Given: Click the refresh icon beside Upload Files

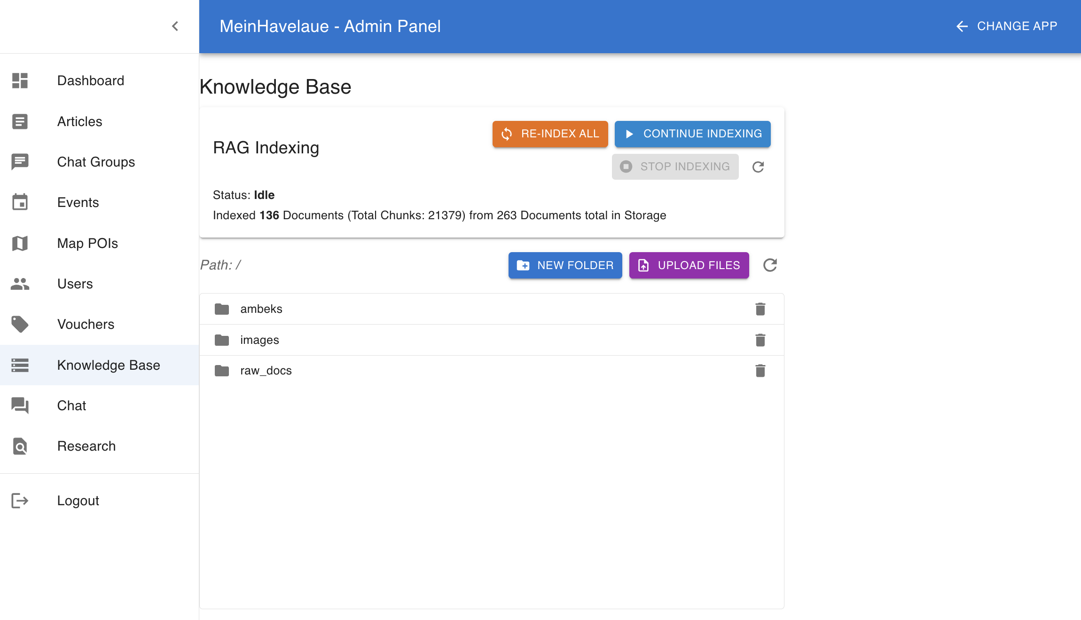Looking at the screenshot, I should point(770,265).
